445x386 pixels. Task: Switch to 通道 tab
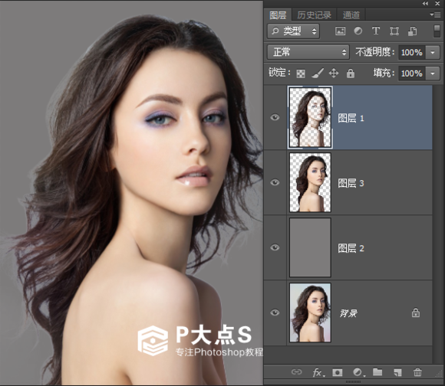[x=351, y=15]
